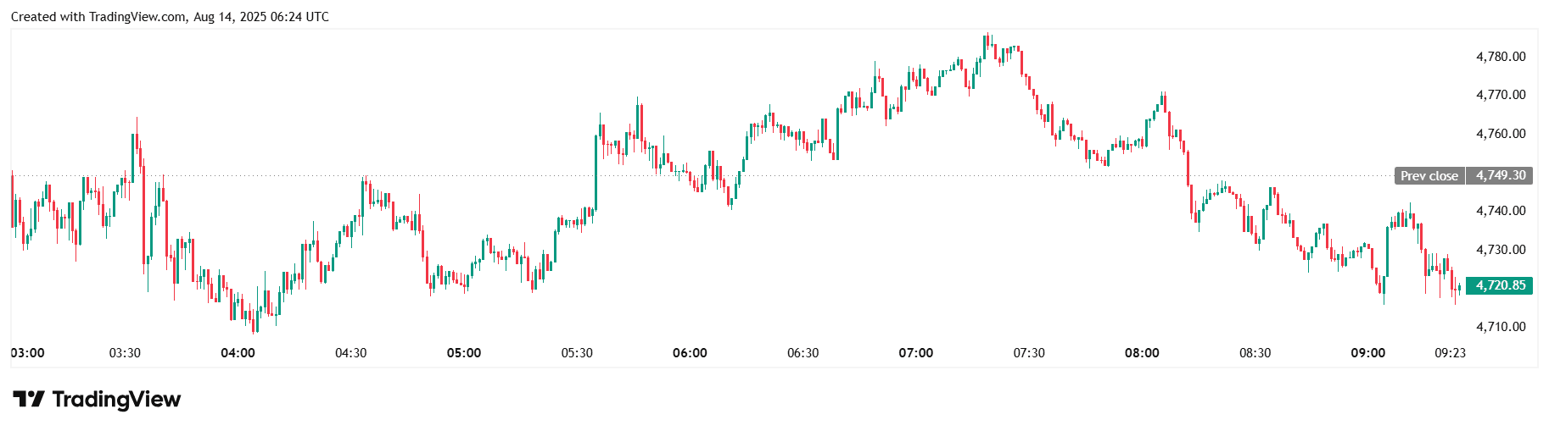Screen dimensions: 1549x431
Task: Click the 4,760.00 price axis label
Action: pos(1501,134)
